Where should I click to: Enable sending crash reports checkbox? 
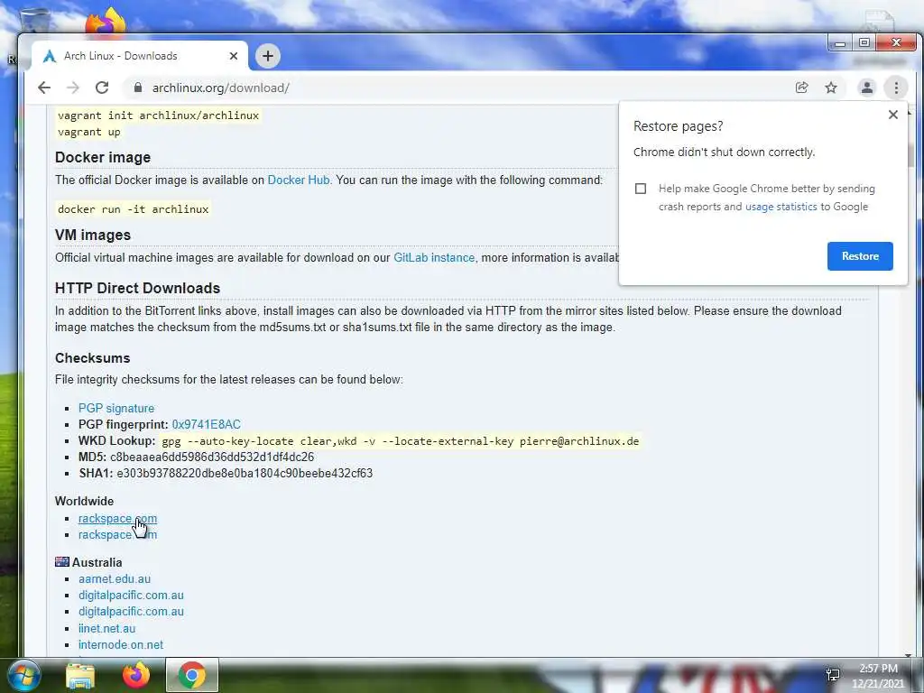(641, 189)
